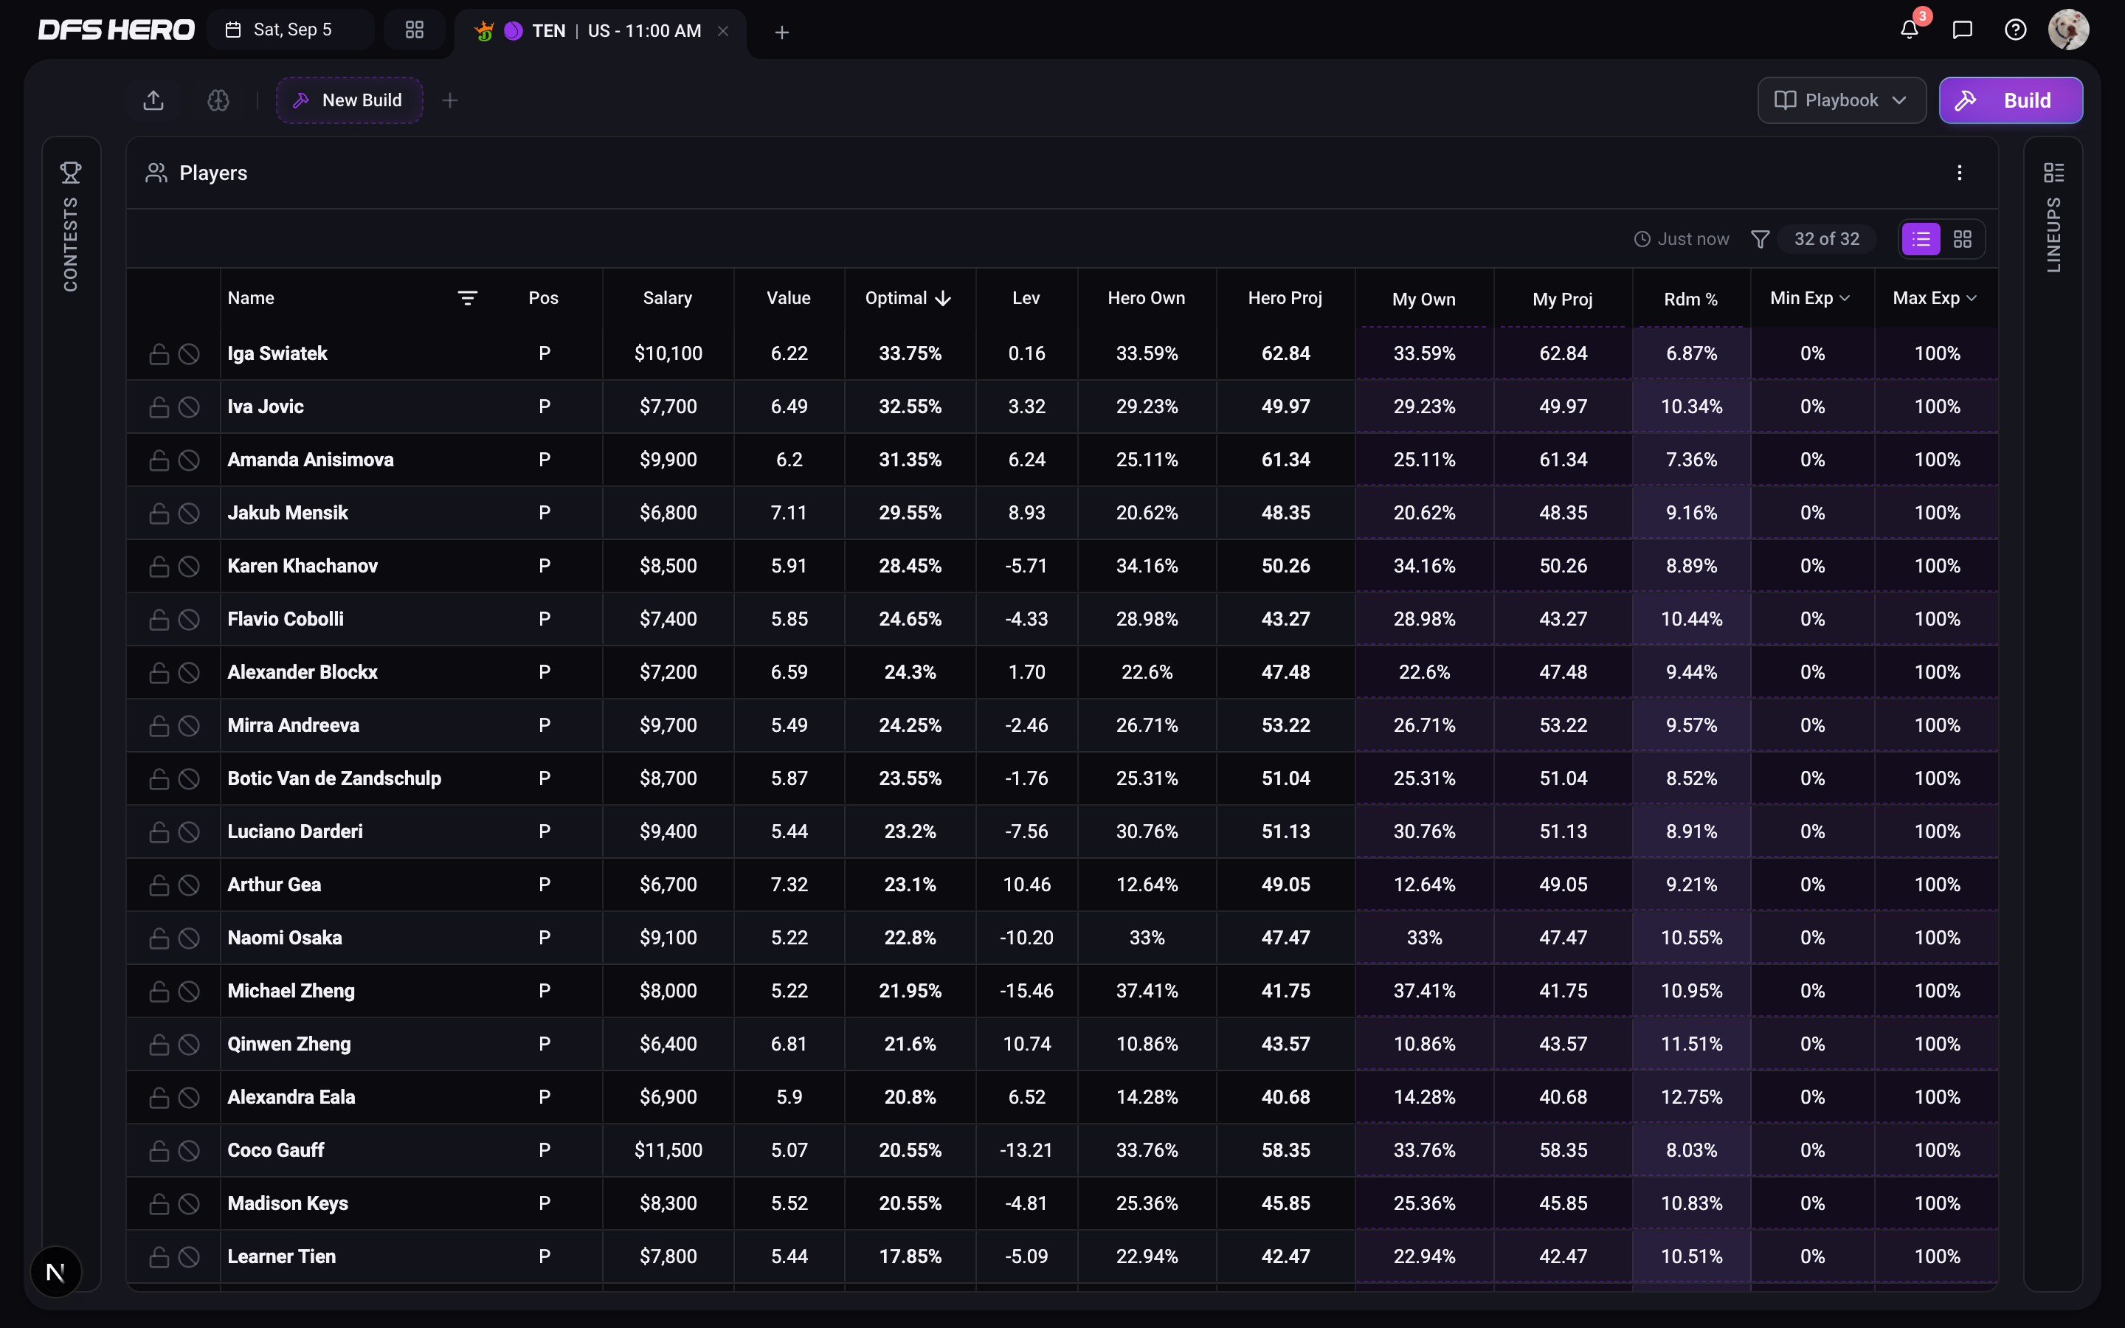
Task: Expand the Max Exp column dropdown
Action: point(1972,299)
